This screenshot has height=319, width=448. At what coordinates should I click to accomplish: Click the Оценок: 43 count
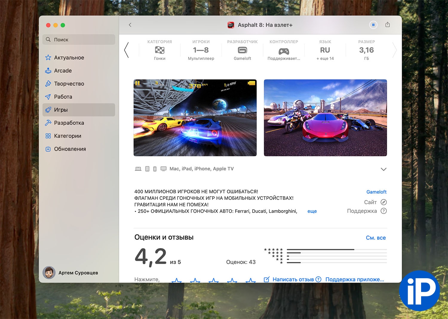pyautogui.click(x=241, y=262)
